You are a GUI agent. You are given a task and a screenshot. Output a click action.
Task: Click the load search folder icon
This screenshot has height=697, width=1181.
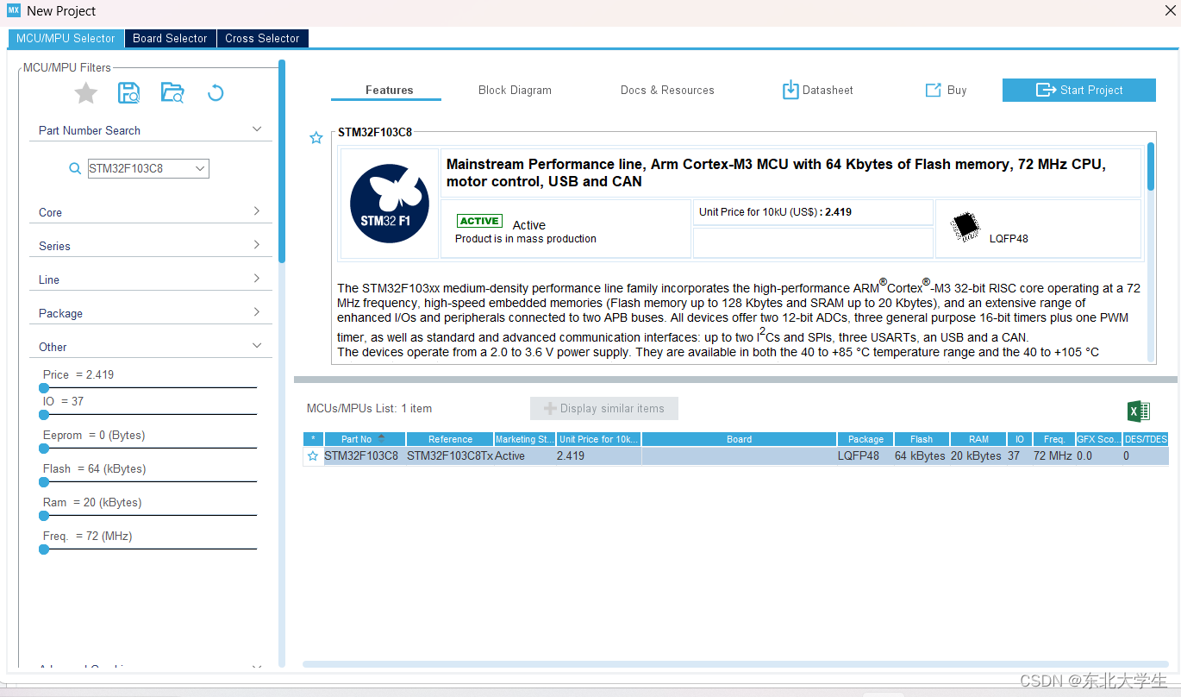[x=172, y=93]
